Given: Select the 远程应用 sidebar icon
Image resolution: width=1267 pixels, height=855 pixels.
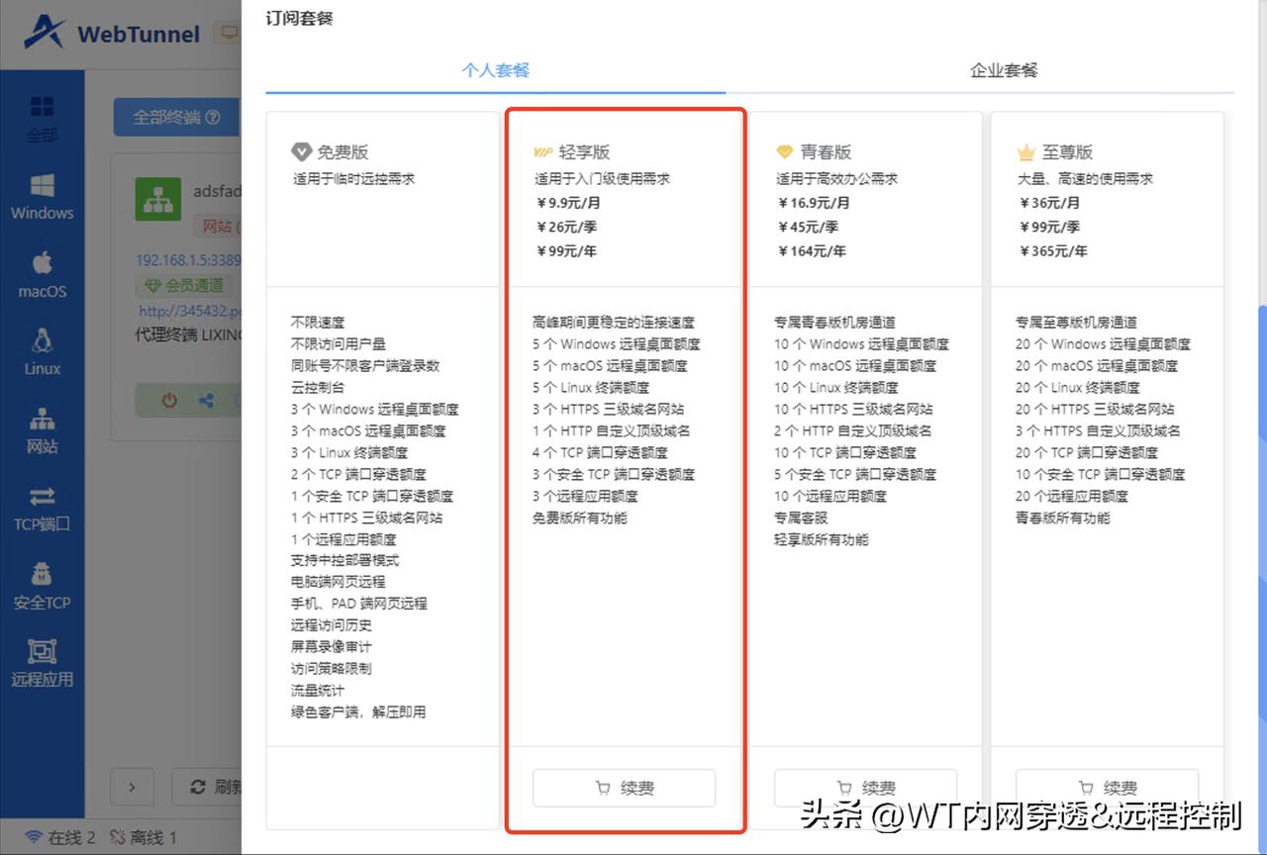Looking at the screenshot, I should (41, 663).
